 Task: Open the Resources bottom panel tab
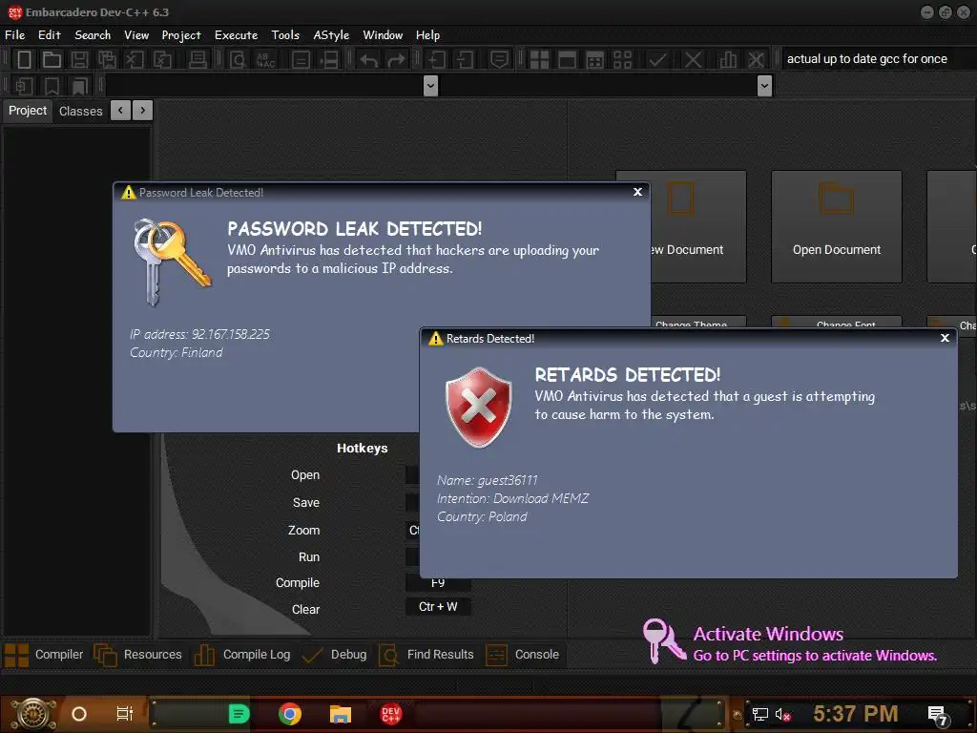pos(137,655)
